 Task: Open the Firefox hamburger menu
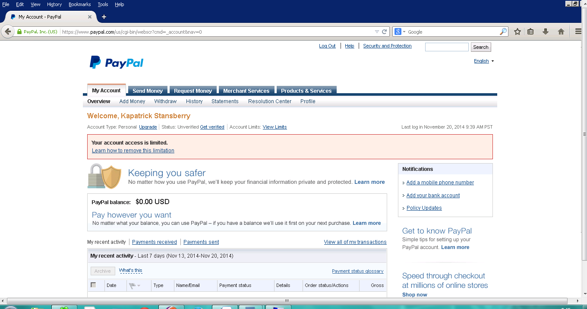click(579, 32)
